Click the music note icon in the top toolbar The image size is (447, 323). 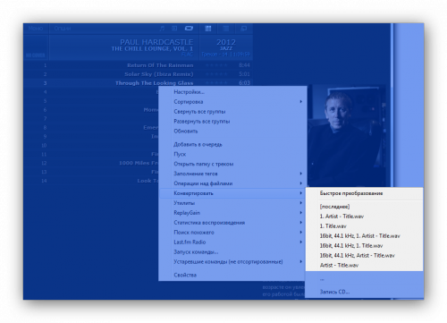(x=162, y=29)
